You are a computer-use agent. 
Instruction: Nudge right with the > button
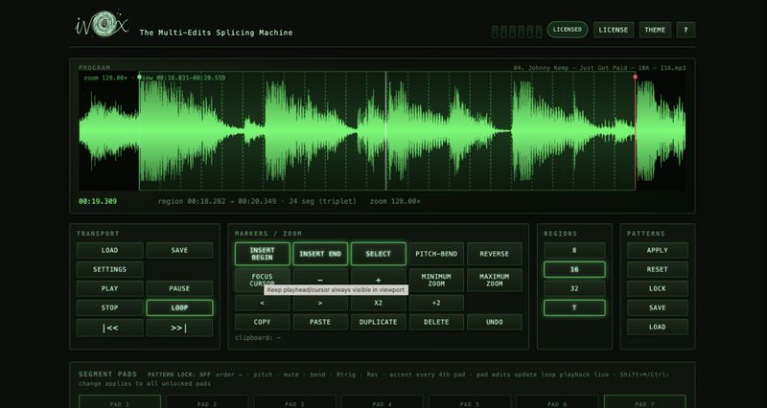tap(320, 303)
